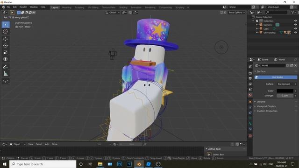Viewport: 299px width, 168px height.
Task: Click the new world datablock icon
Action: (x=292, y=65)
